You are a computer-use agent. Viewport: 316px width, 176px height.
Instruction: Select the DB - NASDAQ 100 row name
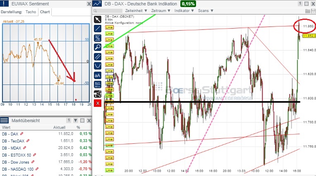[x=18, y=169]
